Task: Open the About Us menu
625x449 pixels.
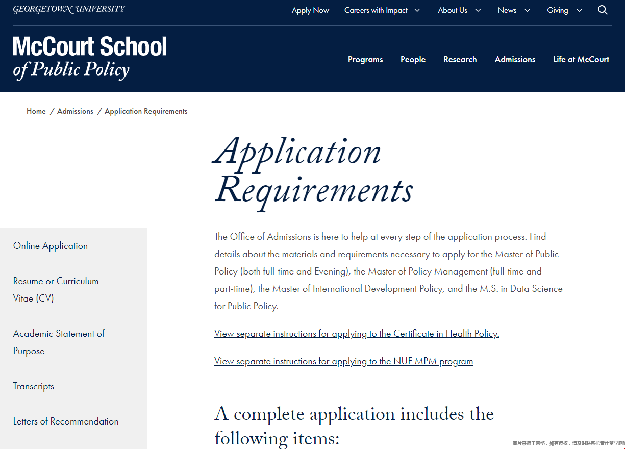Action: coord(453,10)
